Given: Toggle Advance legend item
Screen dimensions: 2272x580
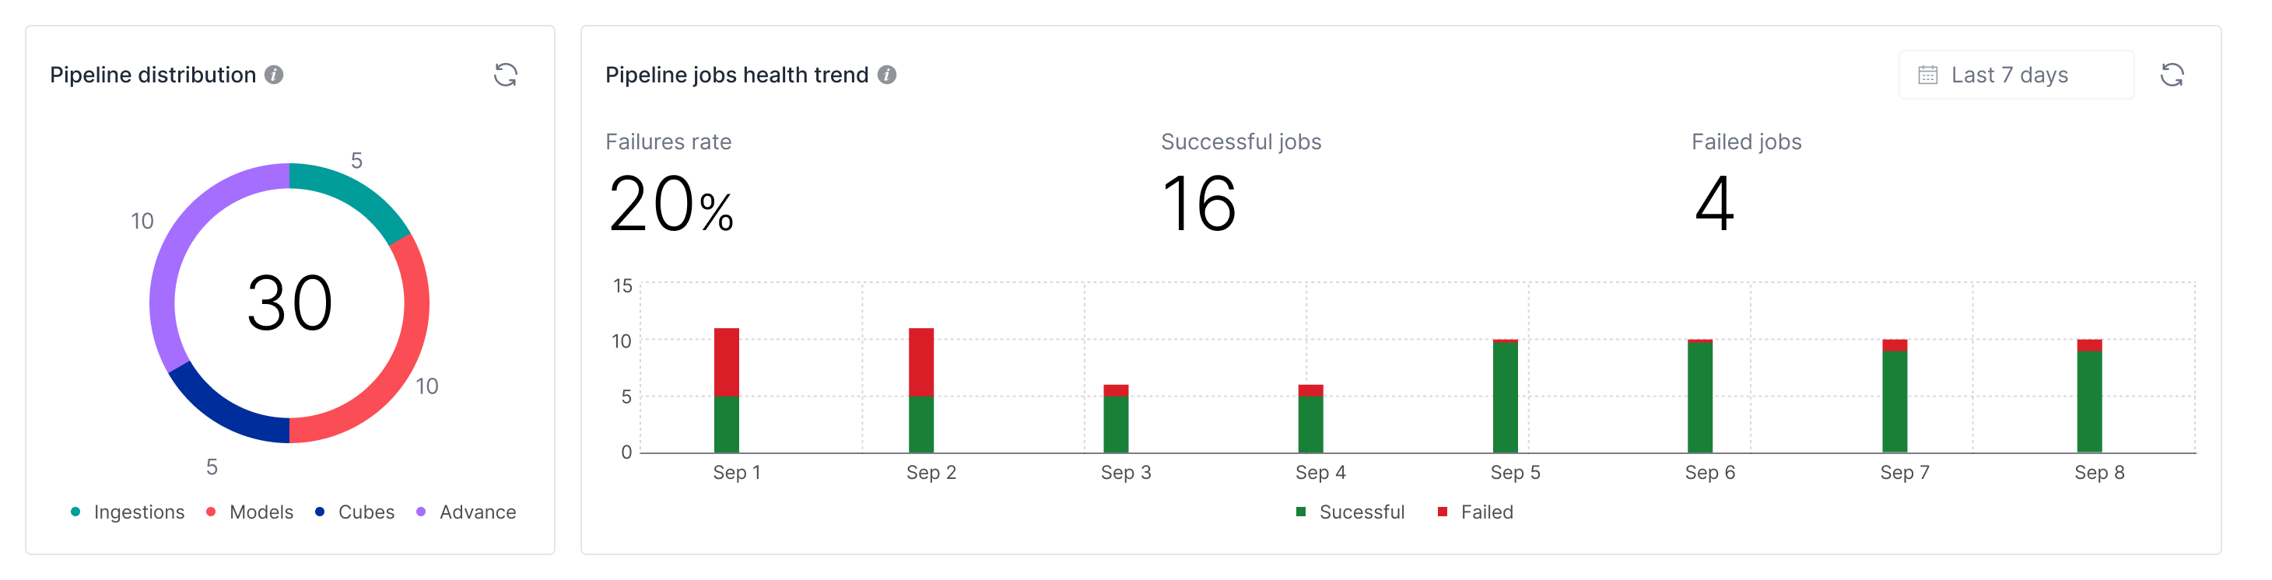Looking at the screenshot, I should pyautogui.click(x=467, y=512).
